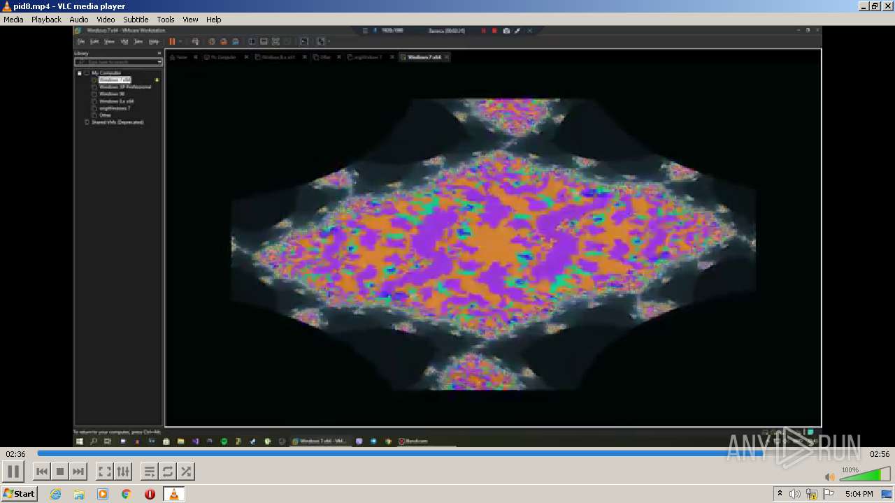
Task: Open the Windows Start menu
Action: pos(19,493)
